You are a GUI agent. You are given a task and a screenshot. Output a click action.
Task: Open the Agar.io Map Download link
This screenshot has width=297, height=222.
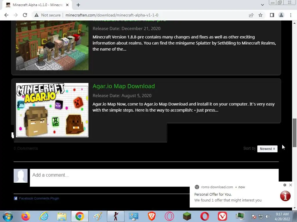point(124,86)
